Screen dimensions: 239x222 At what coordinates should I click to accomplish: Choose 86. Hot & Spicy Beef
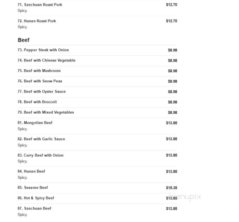97,198
